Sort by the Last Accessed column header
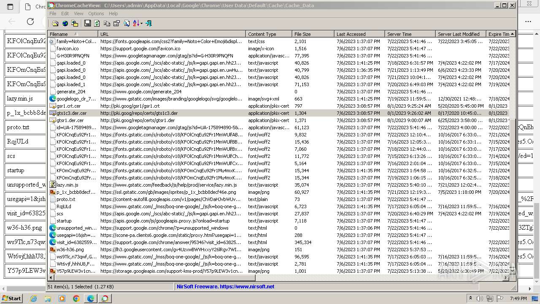Screen dimensions: 540x304 [359, 34]
